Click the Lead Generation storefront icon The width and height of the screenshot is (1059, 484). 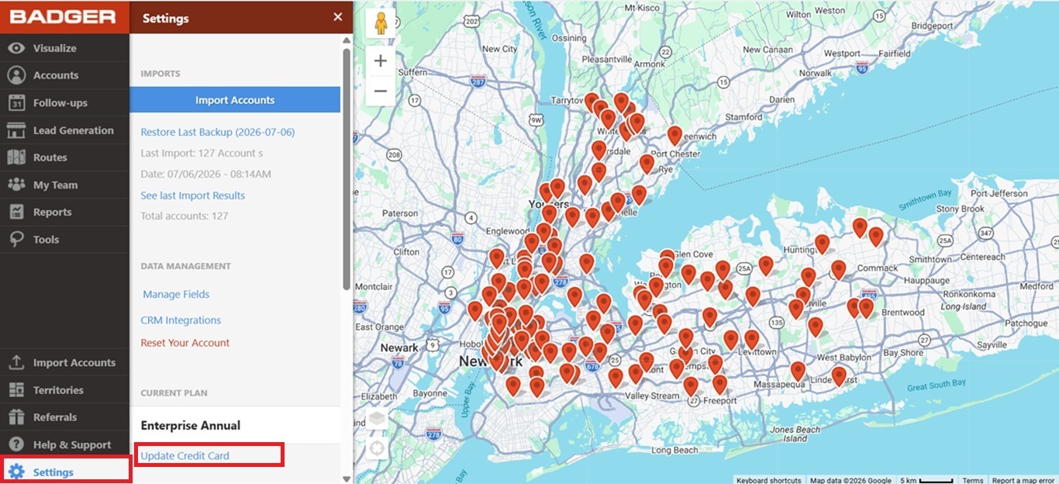tap(16, 130)
